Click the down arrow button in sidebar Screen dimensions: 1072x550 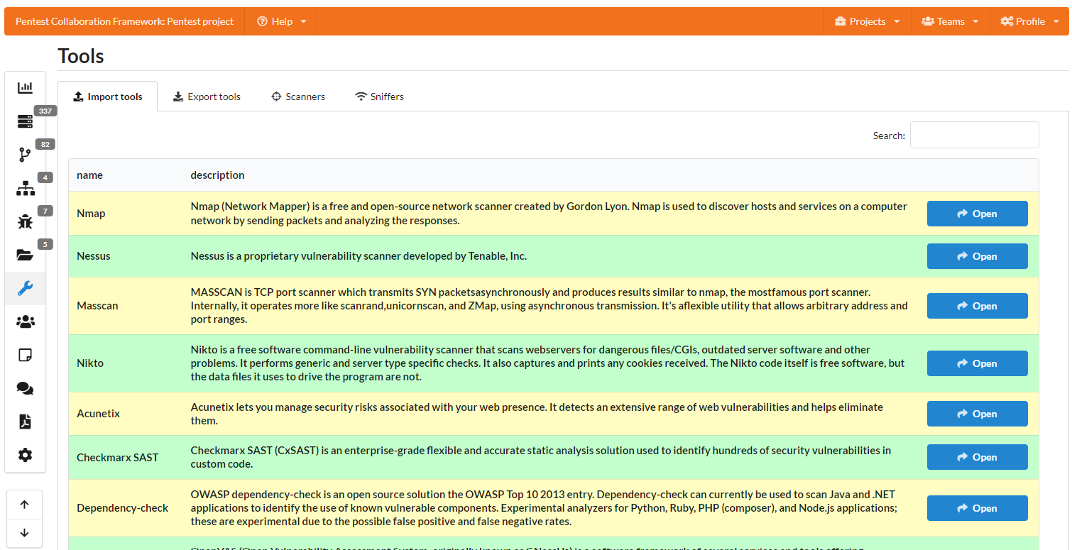tap(24, 533)
